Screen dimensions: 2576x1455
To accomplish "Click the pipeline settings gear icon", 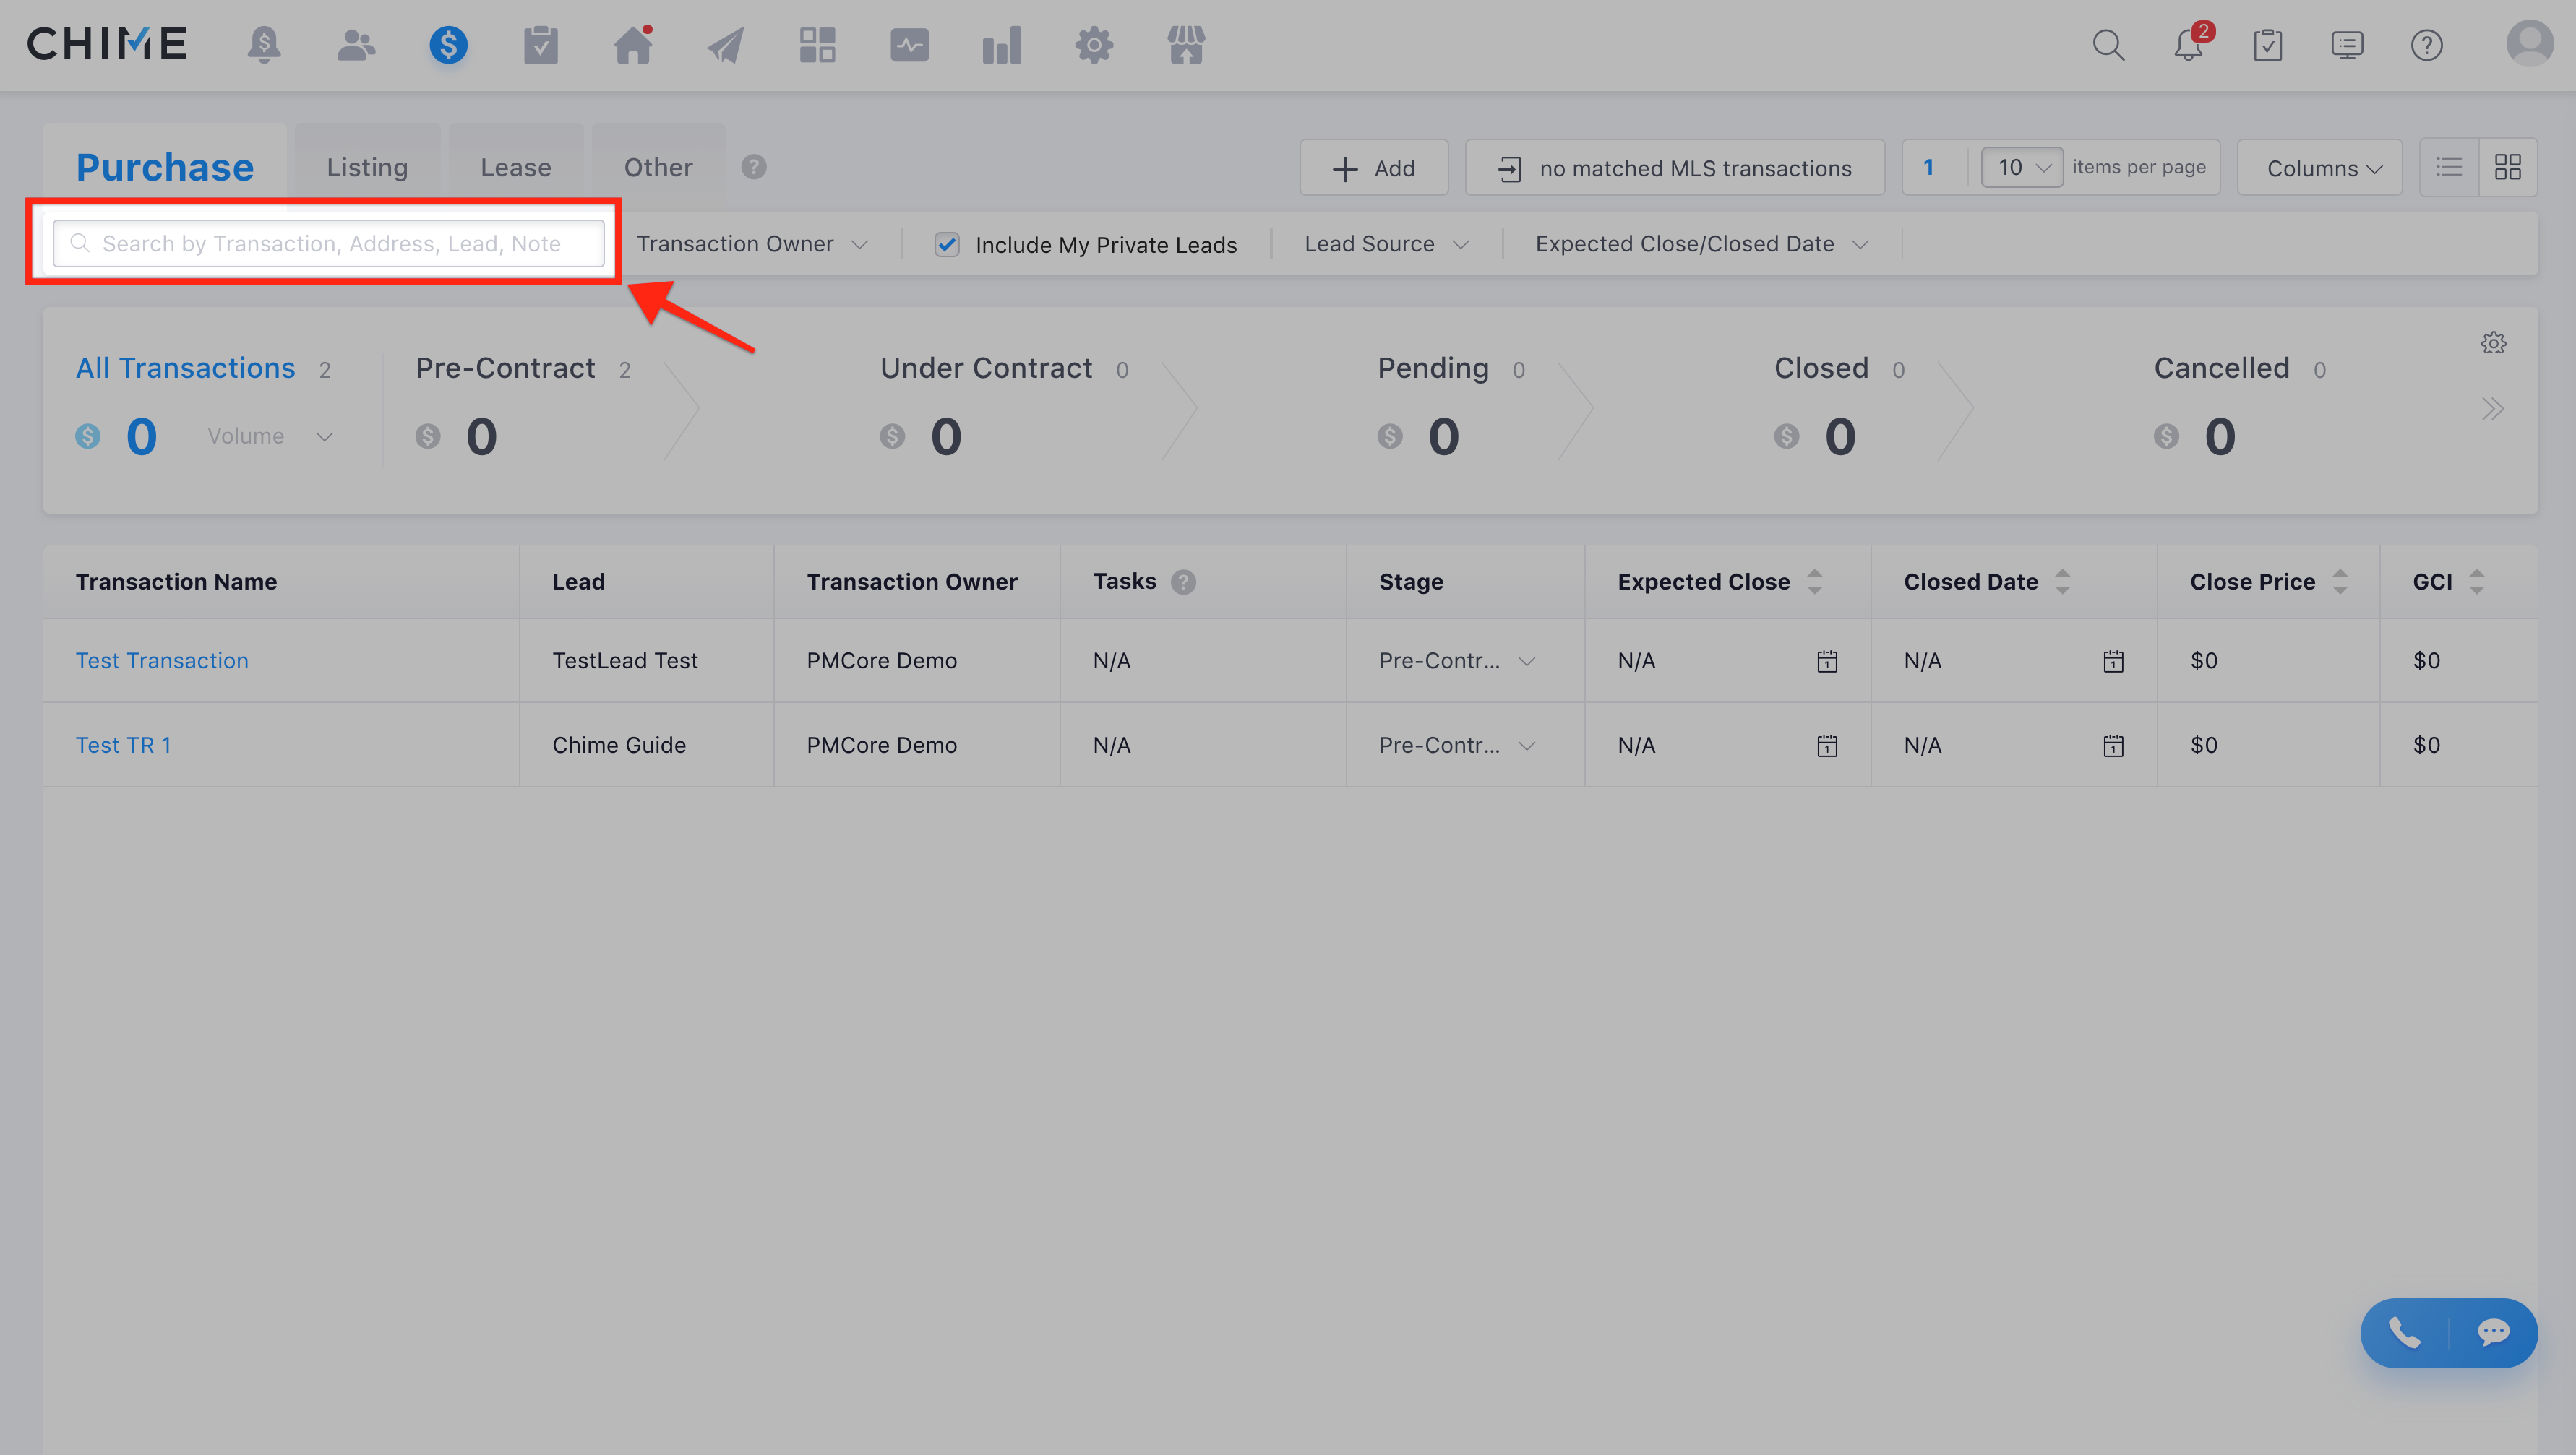I will [x=2493, y=342].
